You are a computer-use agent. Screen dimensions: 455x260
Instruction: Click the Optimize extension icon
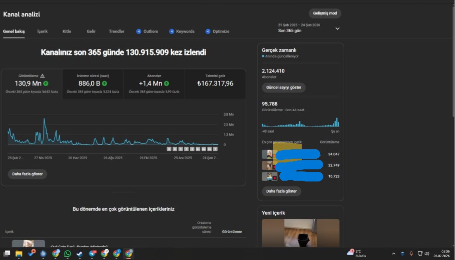tap(208, 31)
